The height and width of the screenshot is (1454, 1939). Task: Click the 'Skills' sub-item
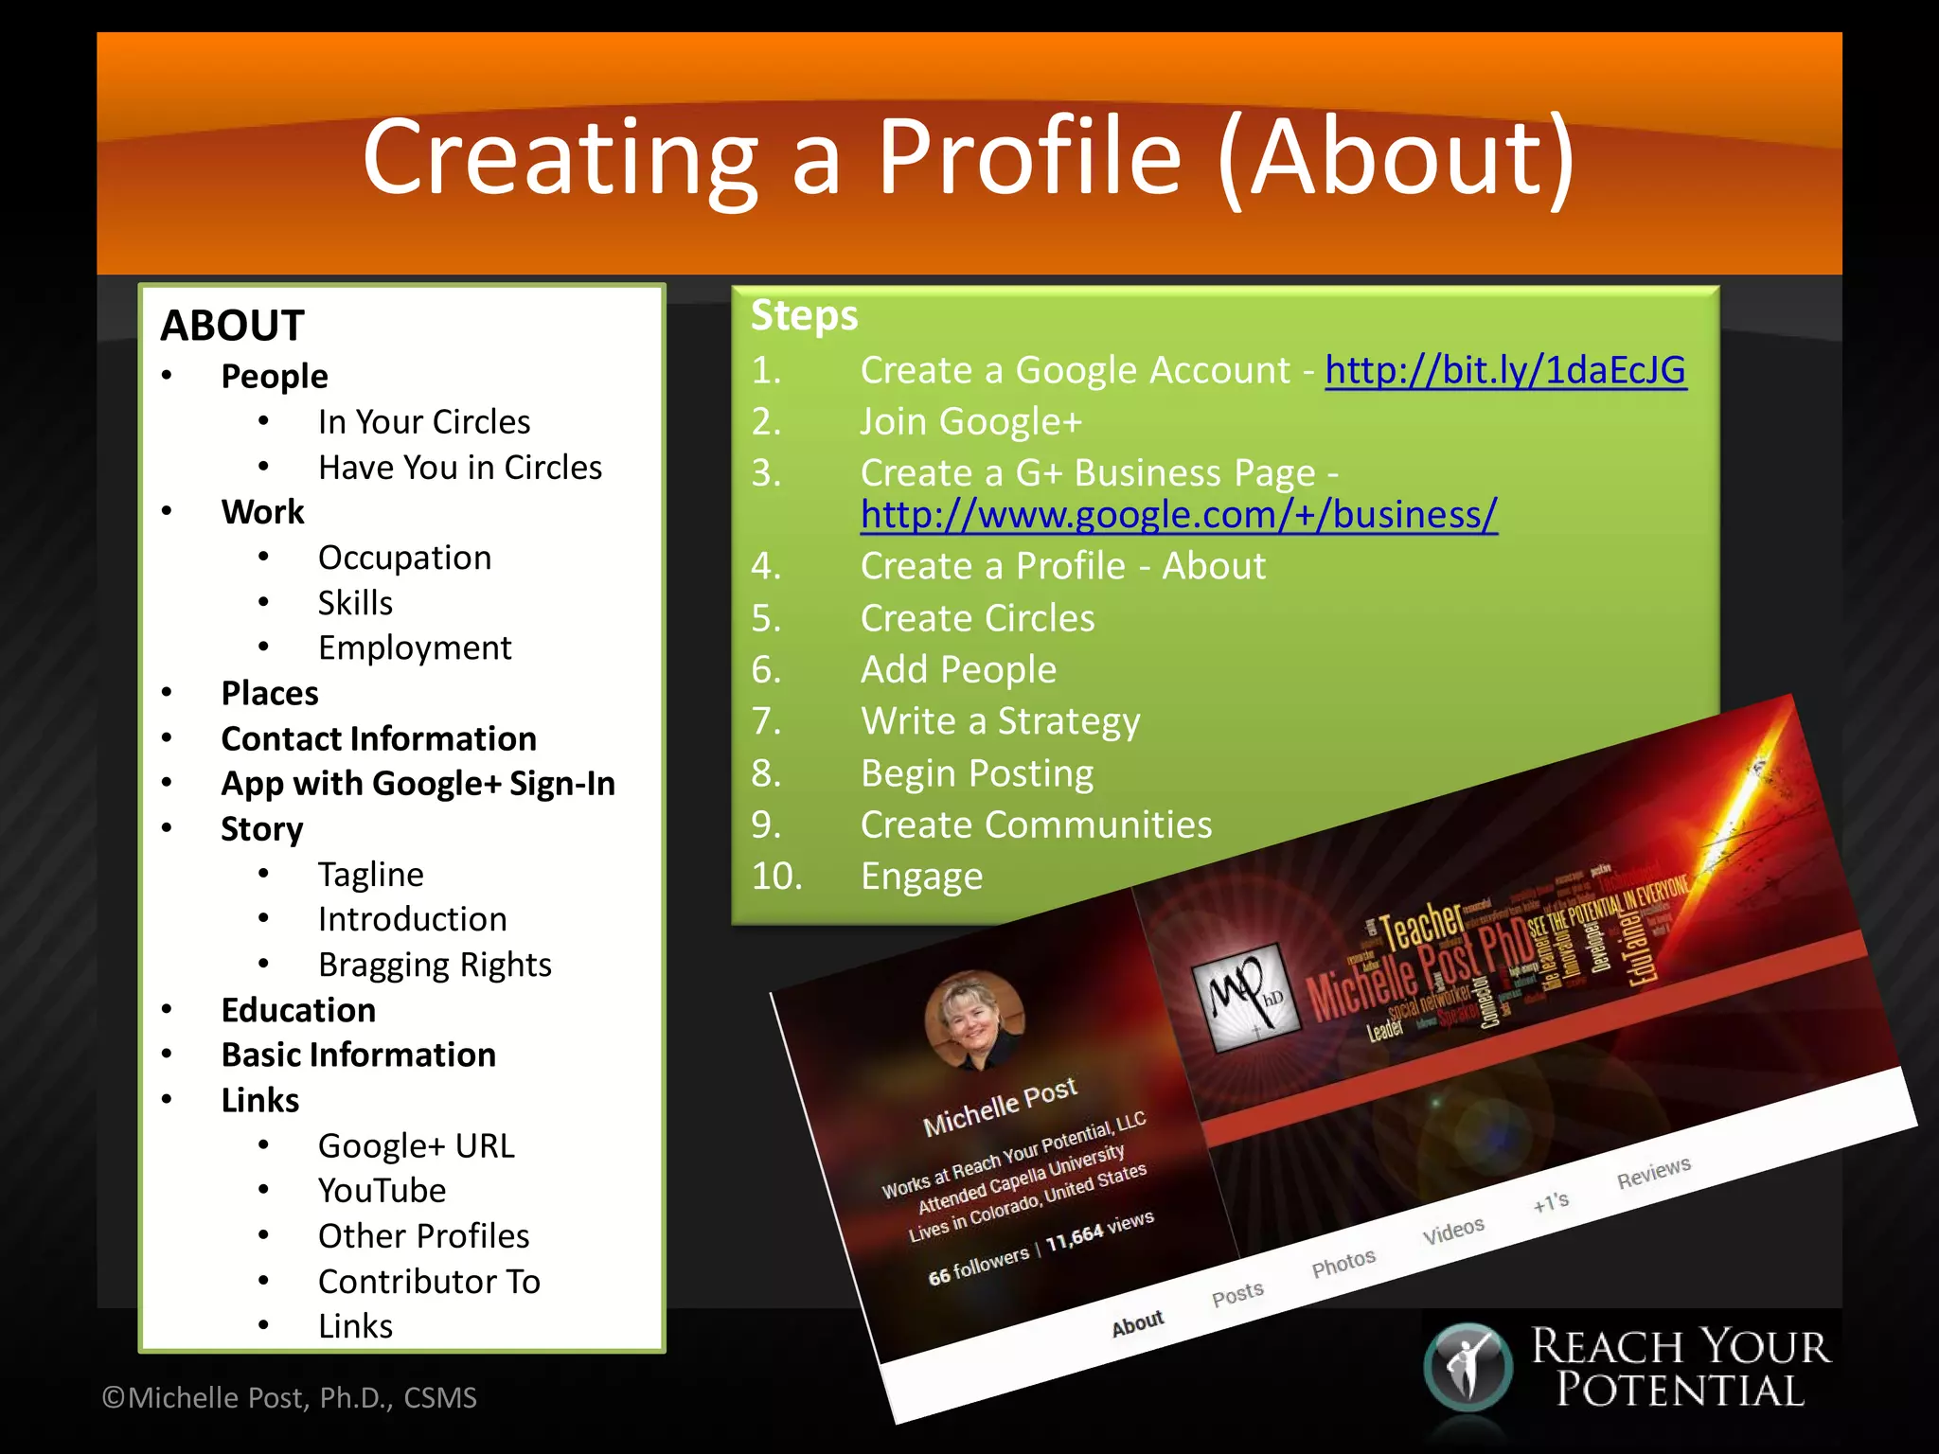[355, 602]
